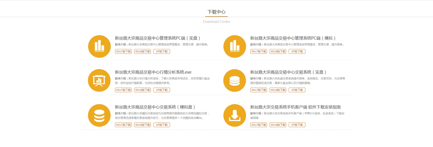Click the download arrow icon for 手机客户端
Viewport: 433px width, 147px height.
(235, 116)
